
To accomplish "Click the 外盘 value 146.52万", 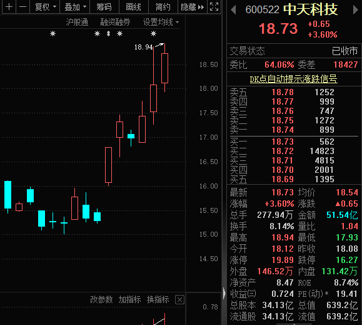I will pos(275,271).
